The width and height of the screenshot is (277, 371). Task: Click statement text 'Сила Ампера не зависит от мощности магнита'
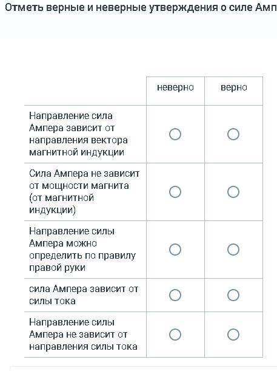click(x=84, y=192)
